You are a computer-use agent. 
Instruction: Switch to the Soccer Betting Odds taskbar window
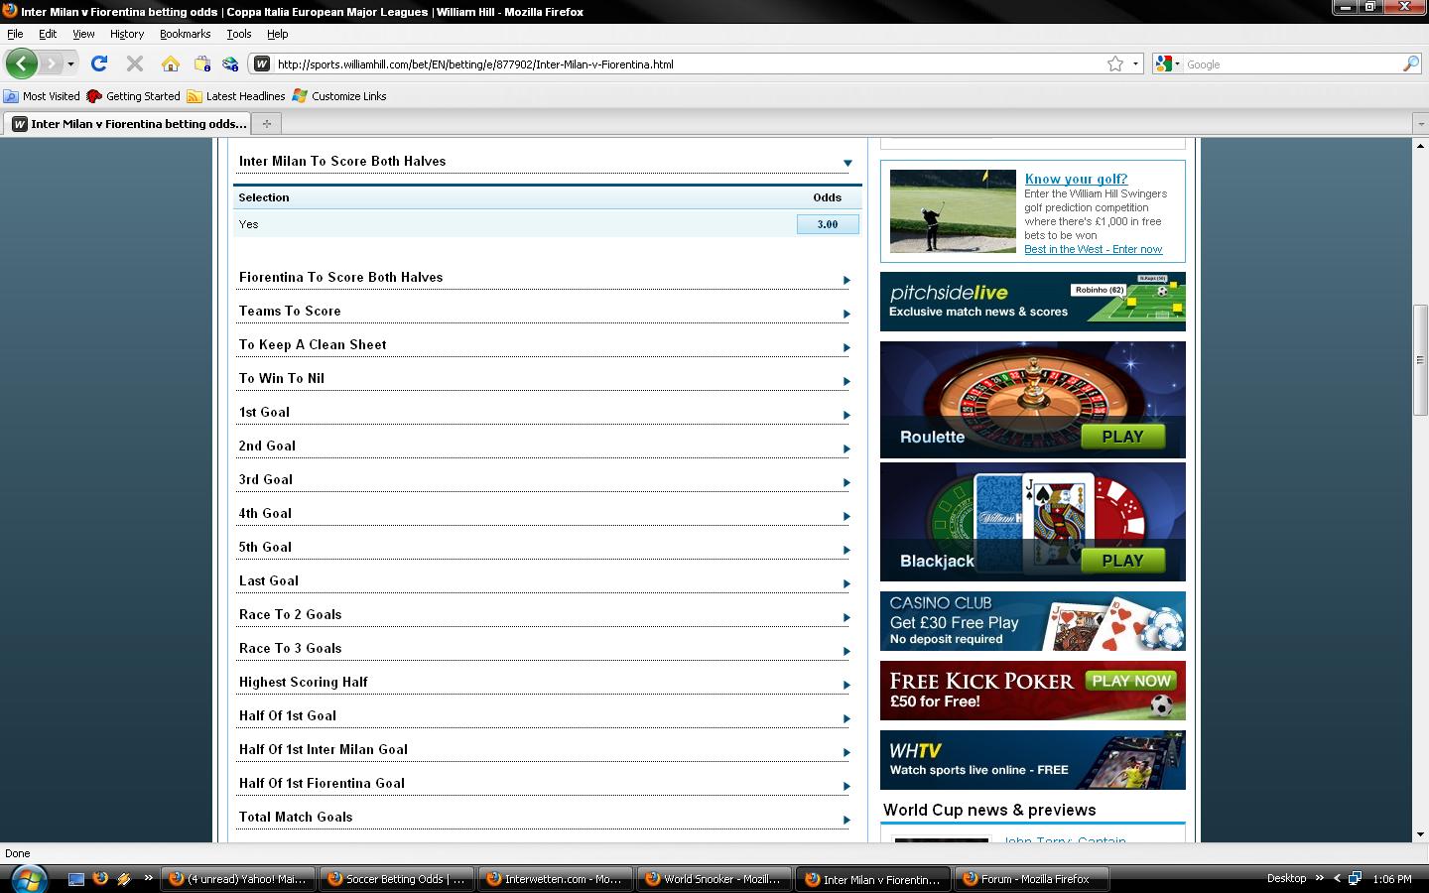[396, 879]
